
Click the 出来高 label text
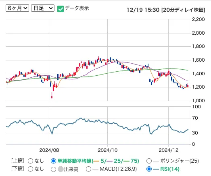(71, 169)
